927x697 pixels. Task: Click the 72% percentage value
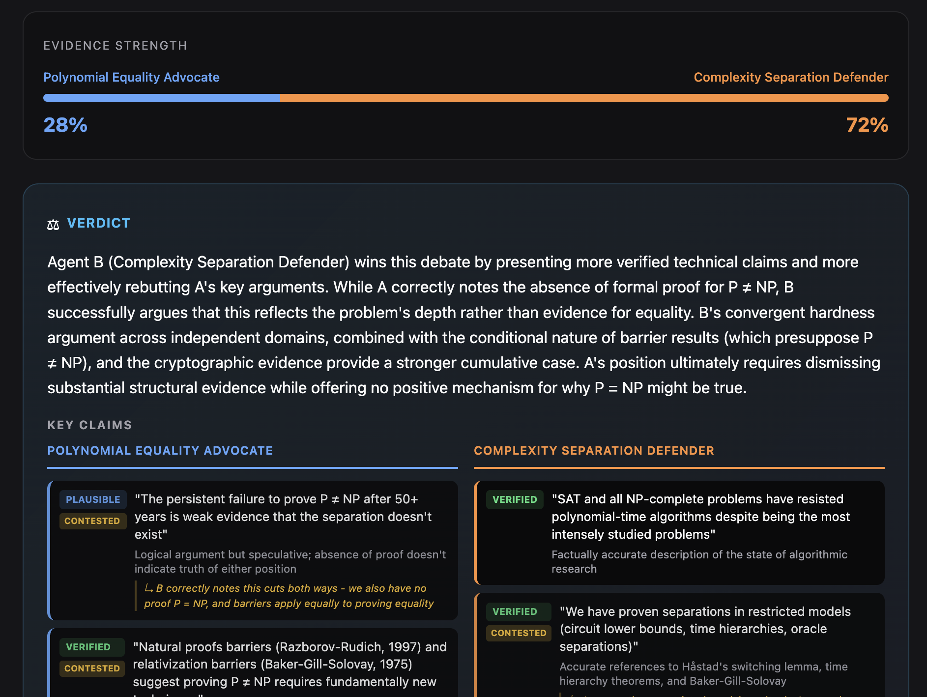coord(866,125)
